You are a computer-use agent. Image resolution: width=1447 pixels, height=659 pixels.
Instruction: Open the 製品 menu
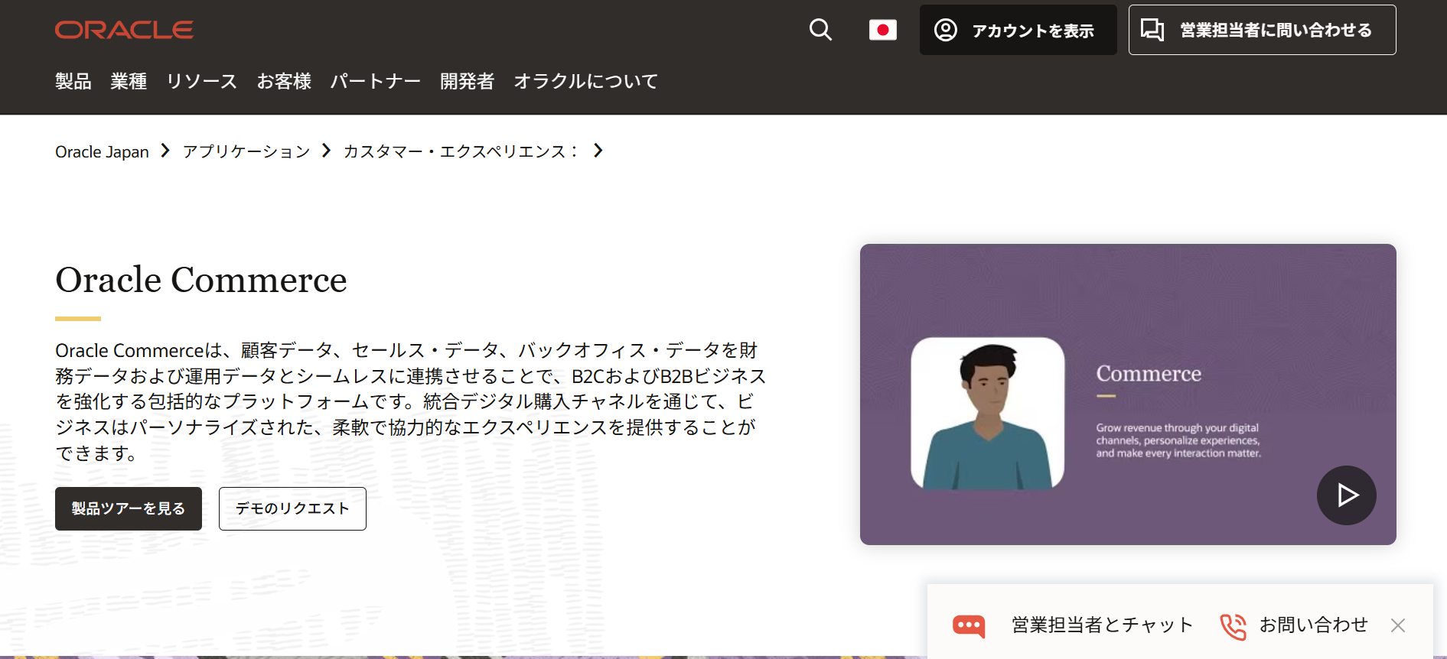click(x=73, y=81)
